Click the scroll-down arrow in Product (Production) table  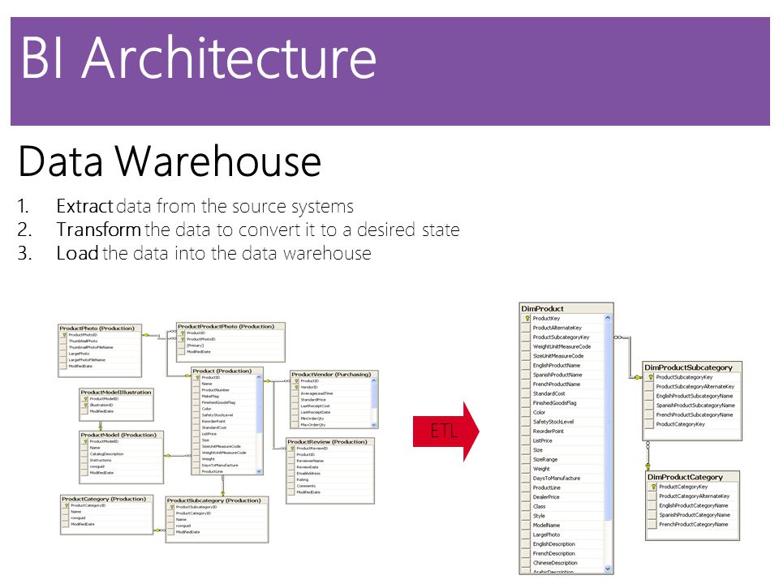[259, 471]
